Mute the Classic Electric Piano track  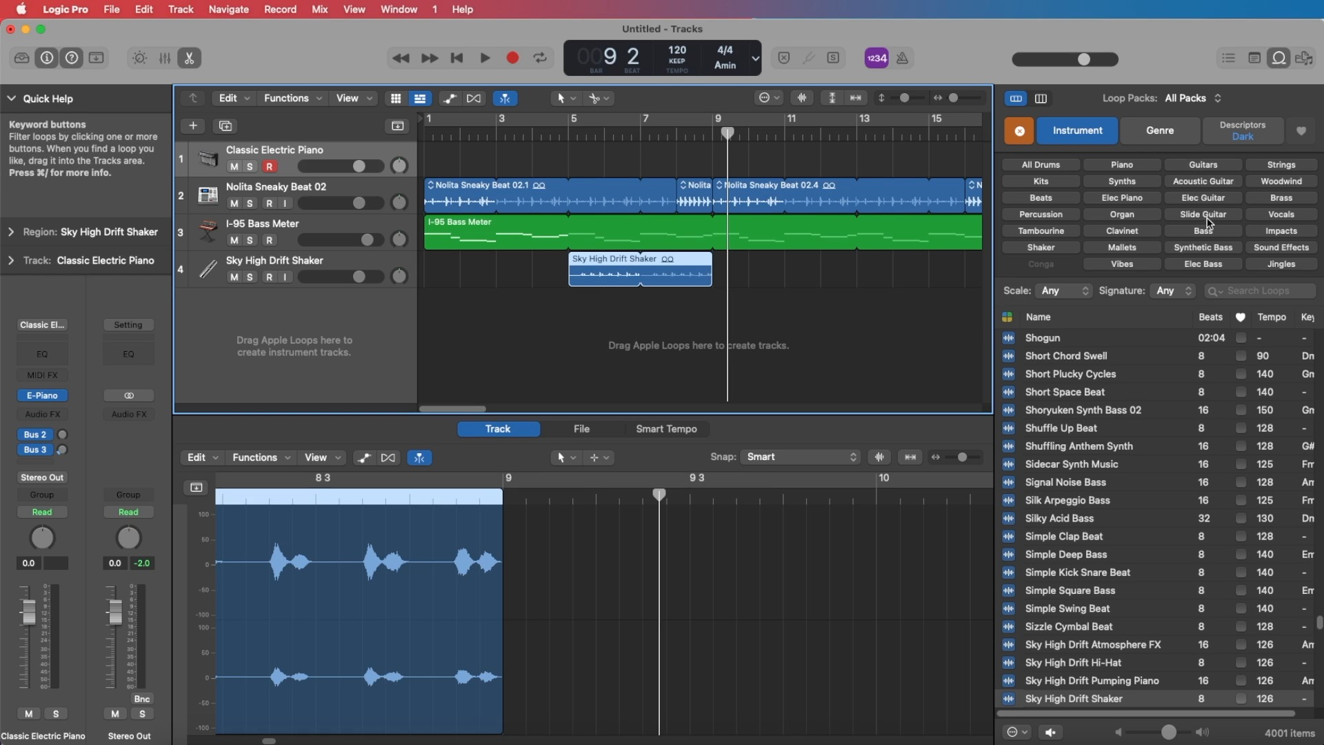pos(234,166)
